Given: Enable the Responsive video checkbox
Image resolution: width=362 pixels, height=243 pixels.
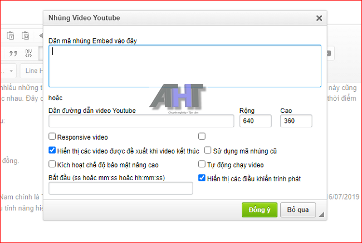Looking at the screenshot, I should [52, 136].
